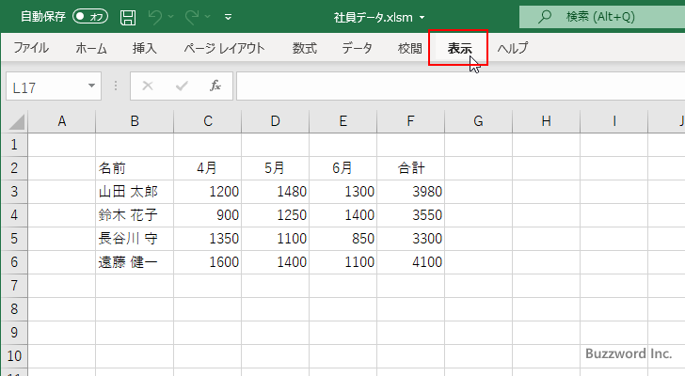Select row 8 header
Viewport: 685px width, 376px height.
(15, 309)
